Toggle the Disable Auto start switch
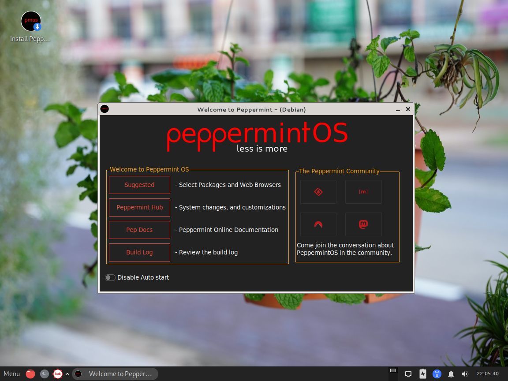Screen dimensions: 508x381 [110, 277]
